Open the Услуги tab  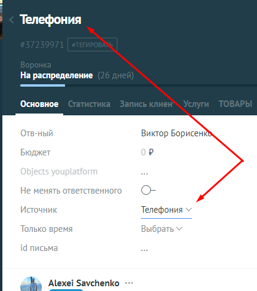pyautogui.click(x=196, y=104)
